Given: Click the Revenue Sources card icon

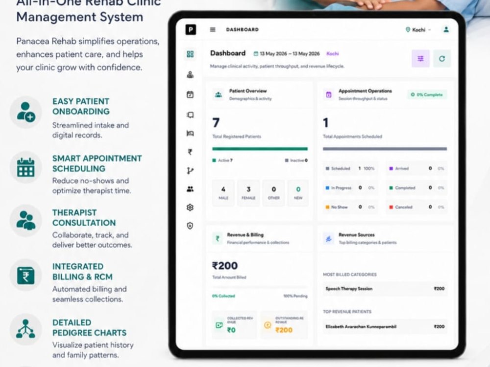Looking at the screenshot, I should (328, 239).
